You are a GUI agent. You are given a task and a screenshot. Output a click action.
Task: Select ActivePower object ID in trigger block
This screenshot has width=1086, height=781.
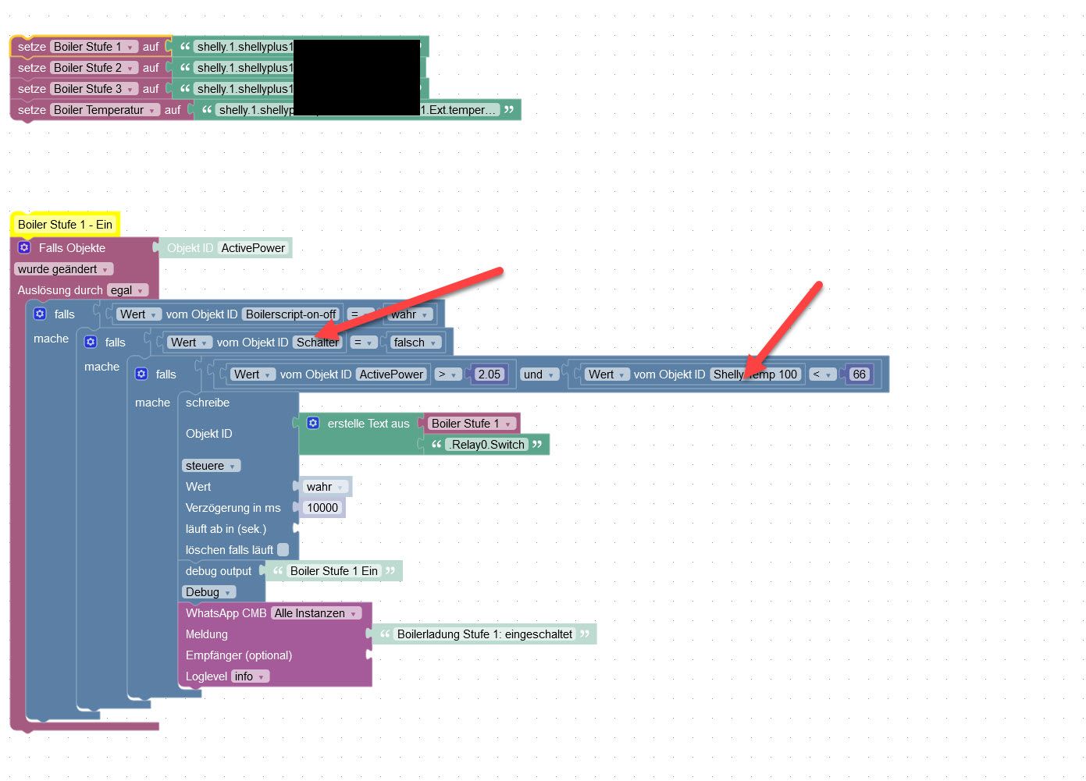coord(253,248)
